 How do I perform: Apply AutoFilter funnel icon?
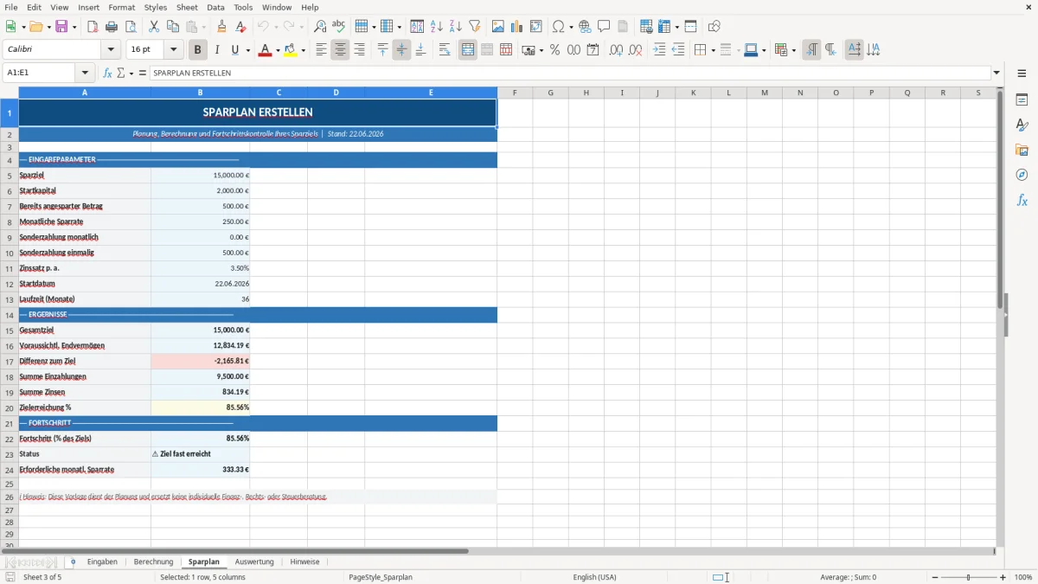pyautogui.click(x=475, y=27)
